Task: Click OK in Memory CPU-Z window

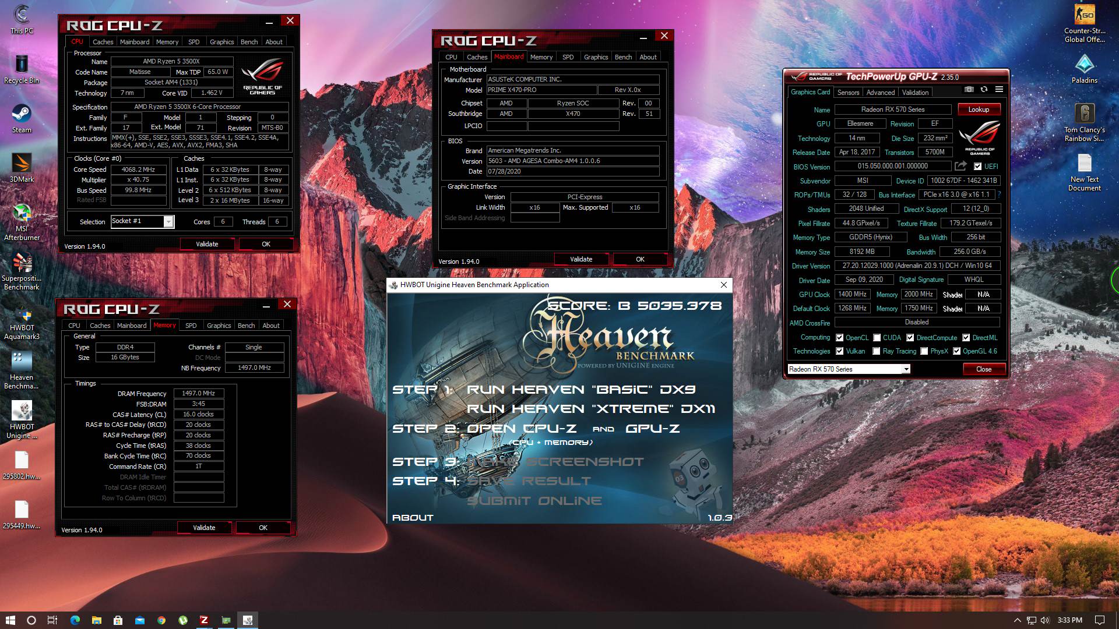Action: tap(263, 528)
